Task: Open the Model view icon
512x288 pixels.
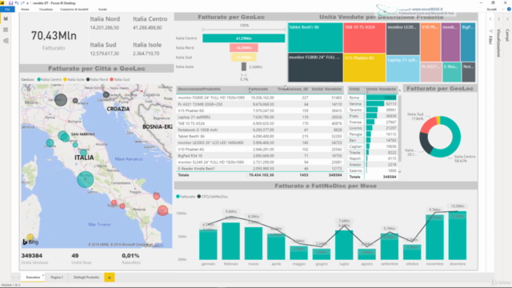Action: [x=6, y=41]
